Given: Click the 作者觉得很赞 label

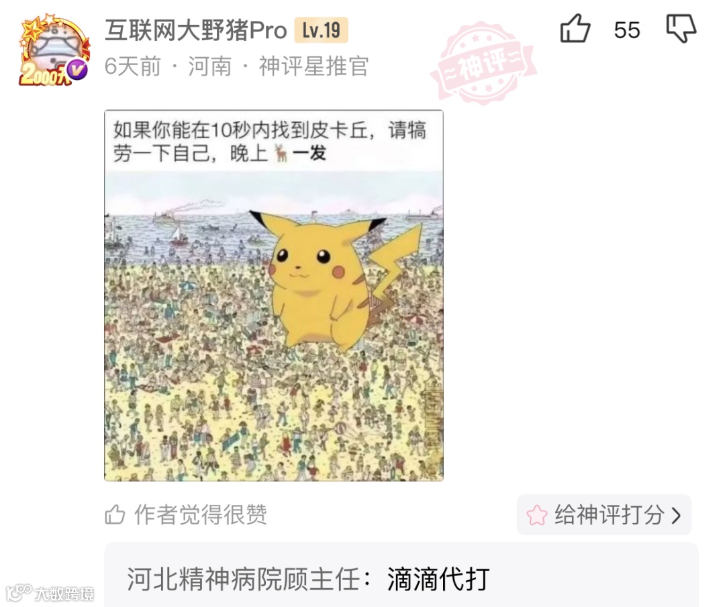Looking at the screenshot, I should coord(201,514).
